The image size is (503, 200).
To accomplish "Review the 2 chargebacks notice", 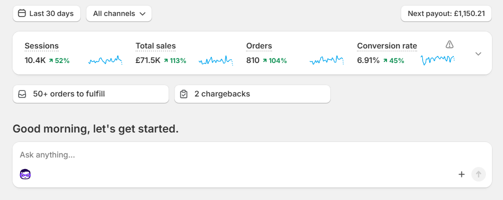I will (253, 94).
